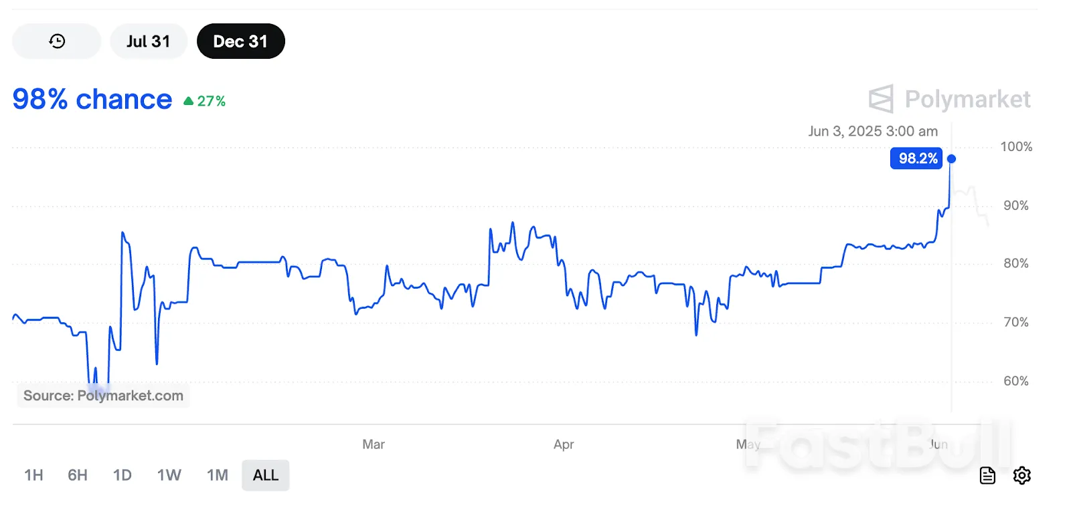Click the Source: Polymarket.com watermark
The image size is (1071, 516).
coord(103,395)
